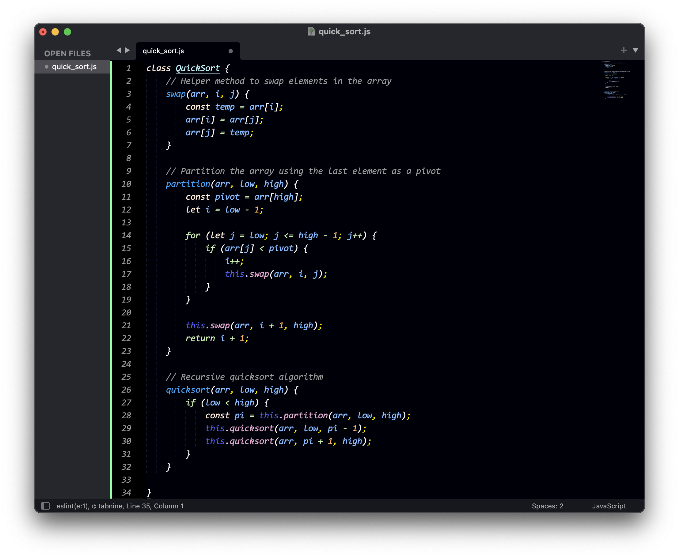Click the back navigation arrow

119,50
